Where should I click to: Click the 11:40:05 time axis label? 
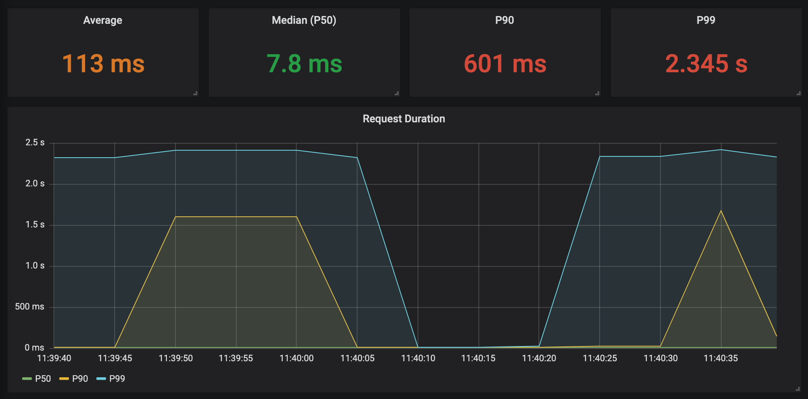tap(358, 358)
